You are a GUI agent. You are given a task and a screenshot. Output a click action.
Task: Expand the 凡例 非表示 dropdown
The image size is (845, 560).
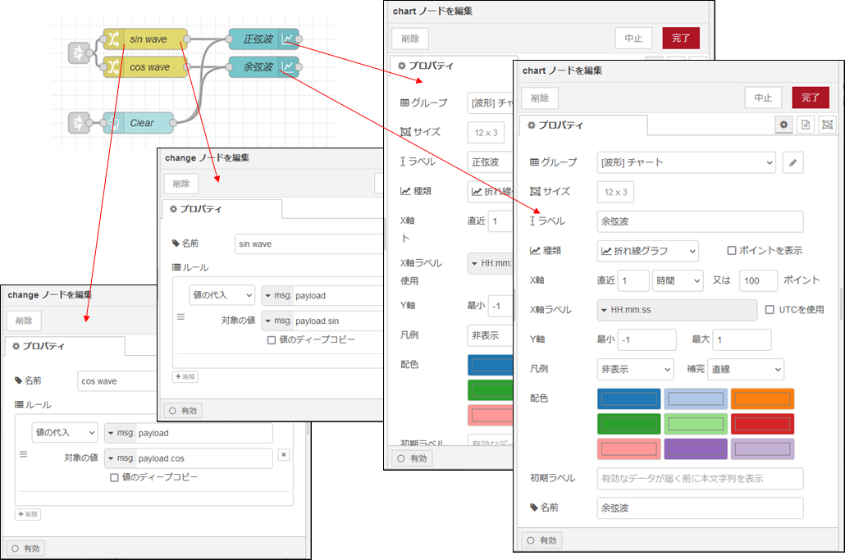click(635, 369)
